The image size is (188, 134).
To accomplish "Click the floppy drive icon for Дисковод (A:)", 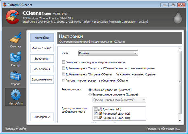I will coord(100,109).
